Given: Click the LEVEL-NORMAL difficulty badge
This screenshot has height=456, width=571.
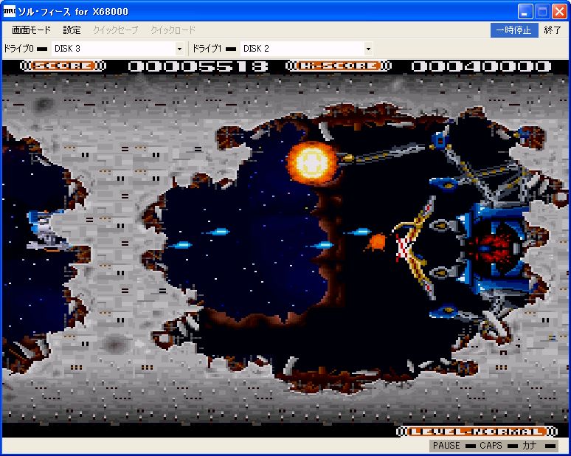Looking at the screenshot, I should tap(477, 432).
